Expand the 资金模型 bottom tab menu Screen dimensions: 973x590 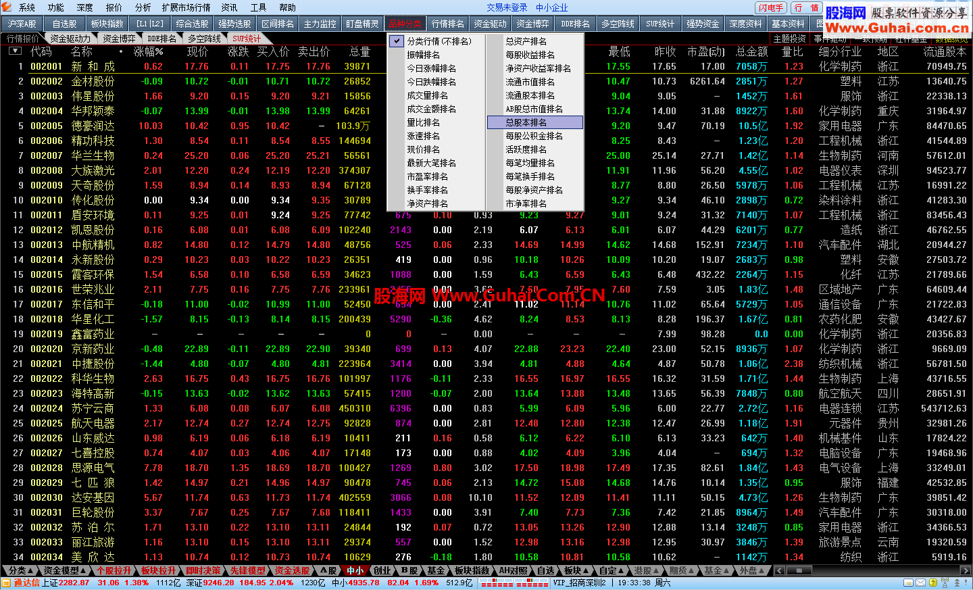66,571
